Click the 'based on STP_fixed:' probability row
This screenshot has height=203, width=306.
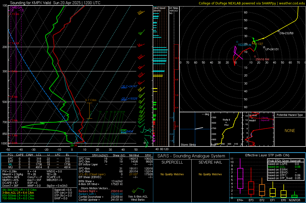click(284, 178)
